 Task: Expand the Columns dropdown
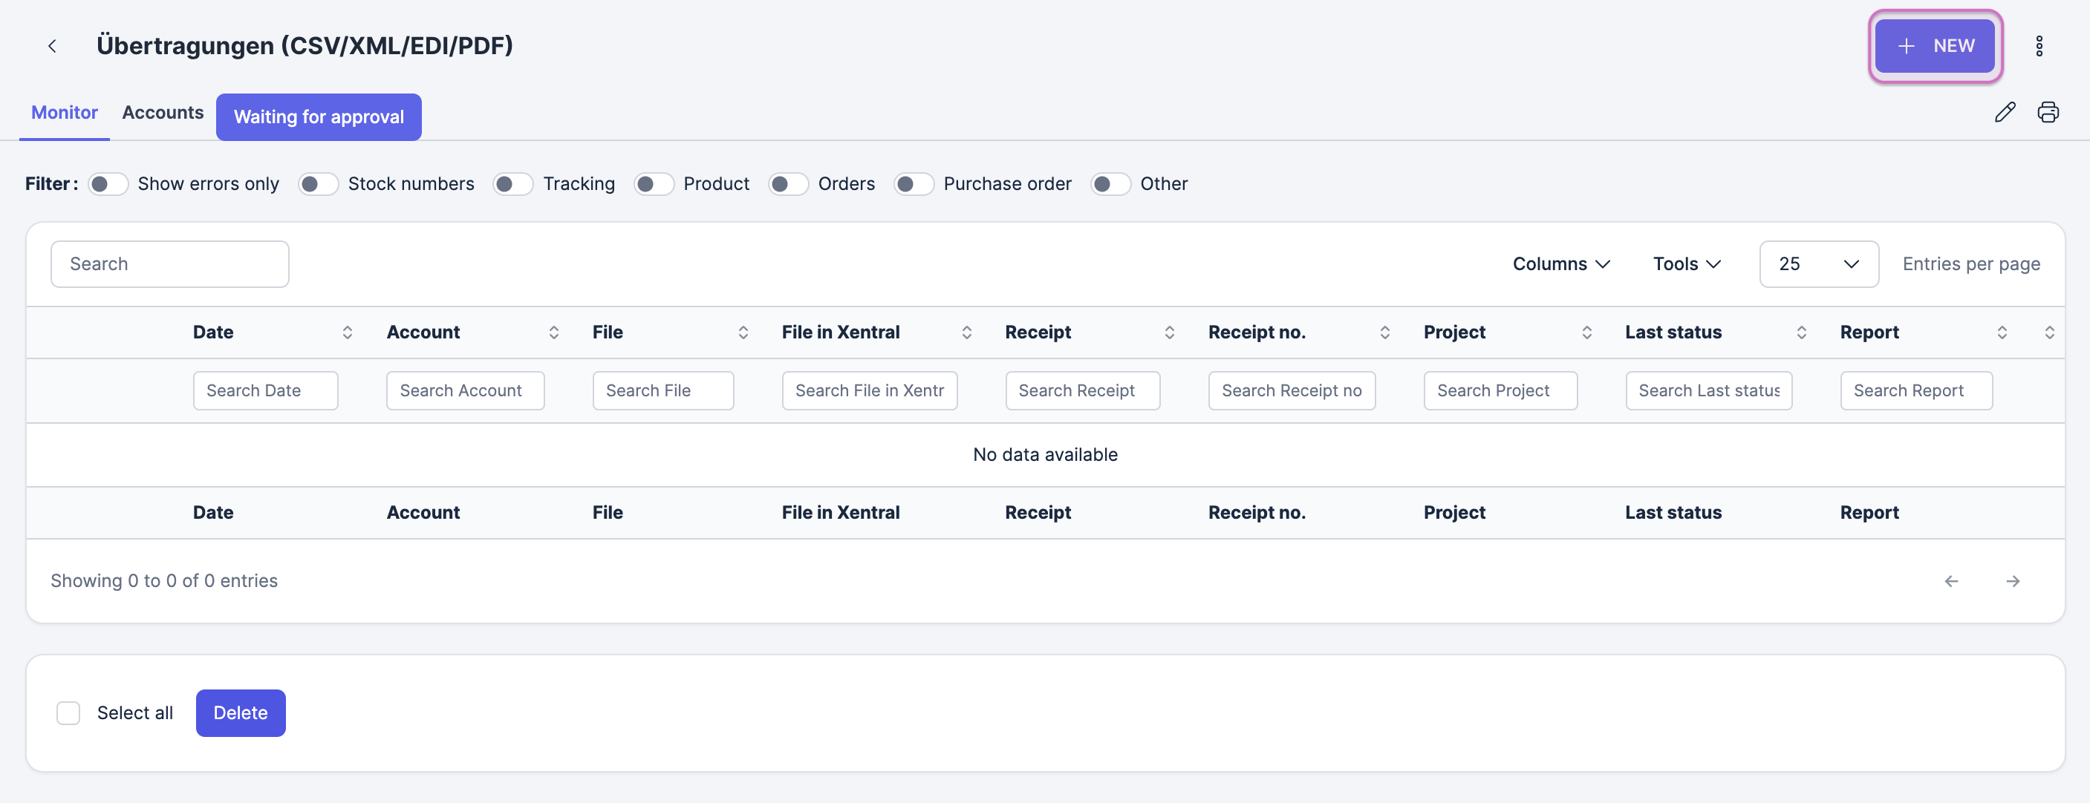[x=1561, y=264]
